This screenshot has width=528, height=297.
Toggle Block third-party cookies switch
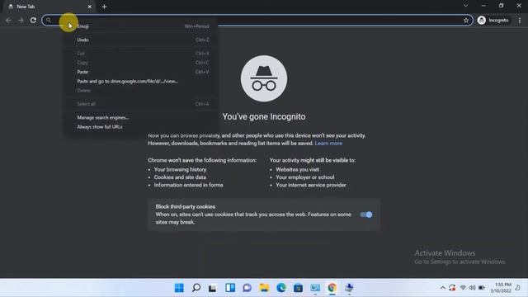coord(366,214)
